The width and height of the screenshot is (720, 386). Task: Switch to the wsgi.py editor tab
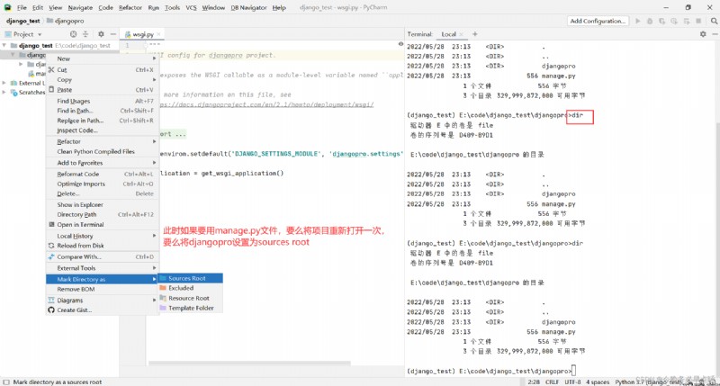[142, 34]
